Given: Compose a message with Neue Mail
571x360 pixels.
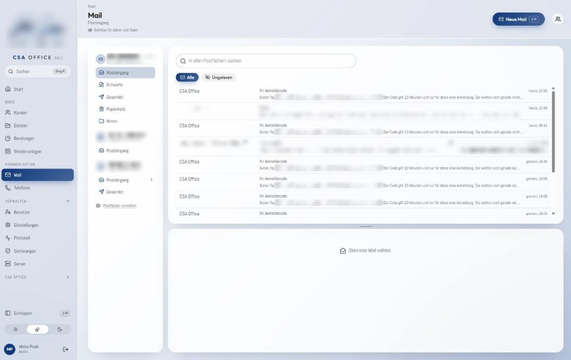Looking at the screenshot, I should click(x=518, y=19).
